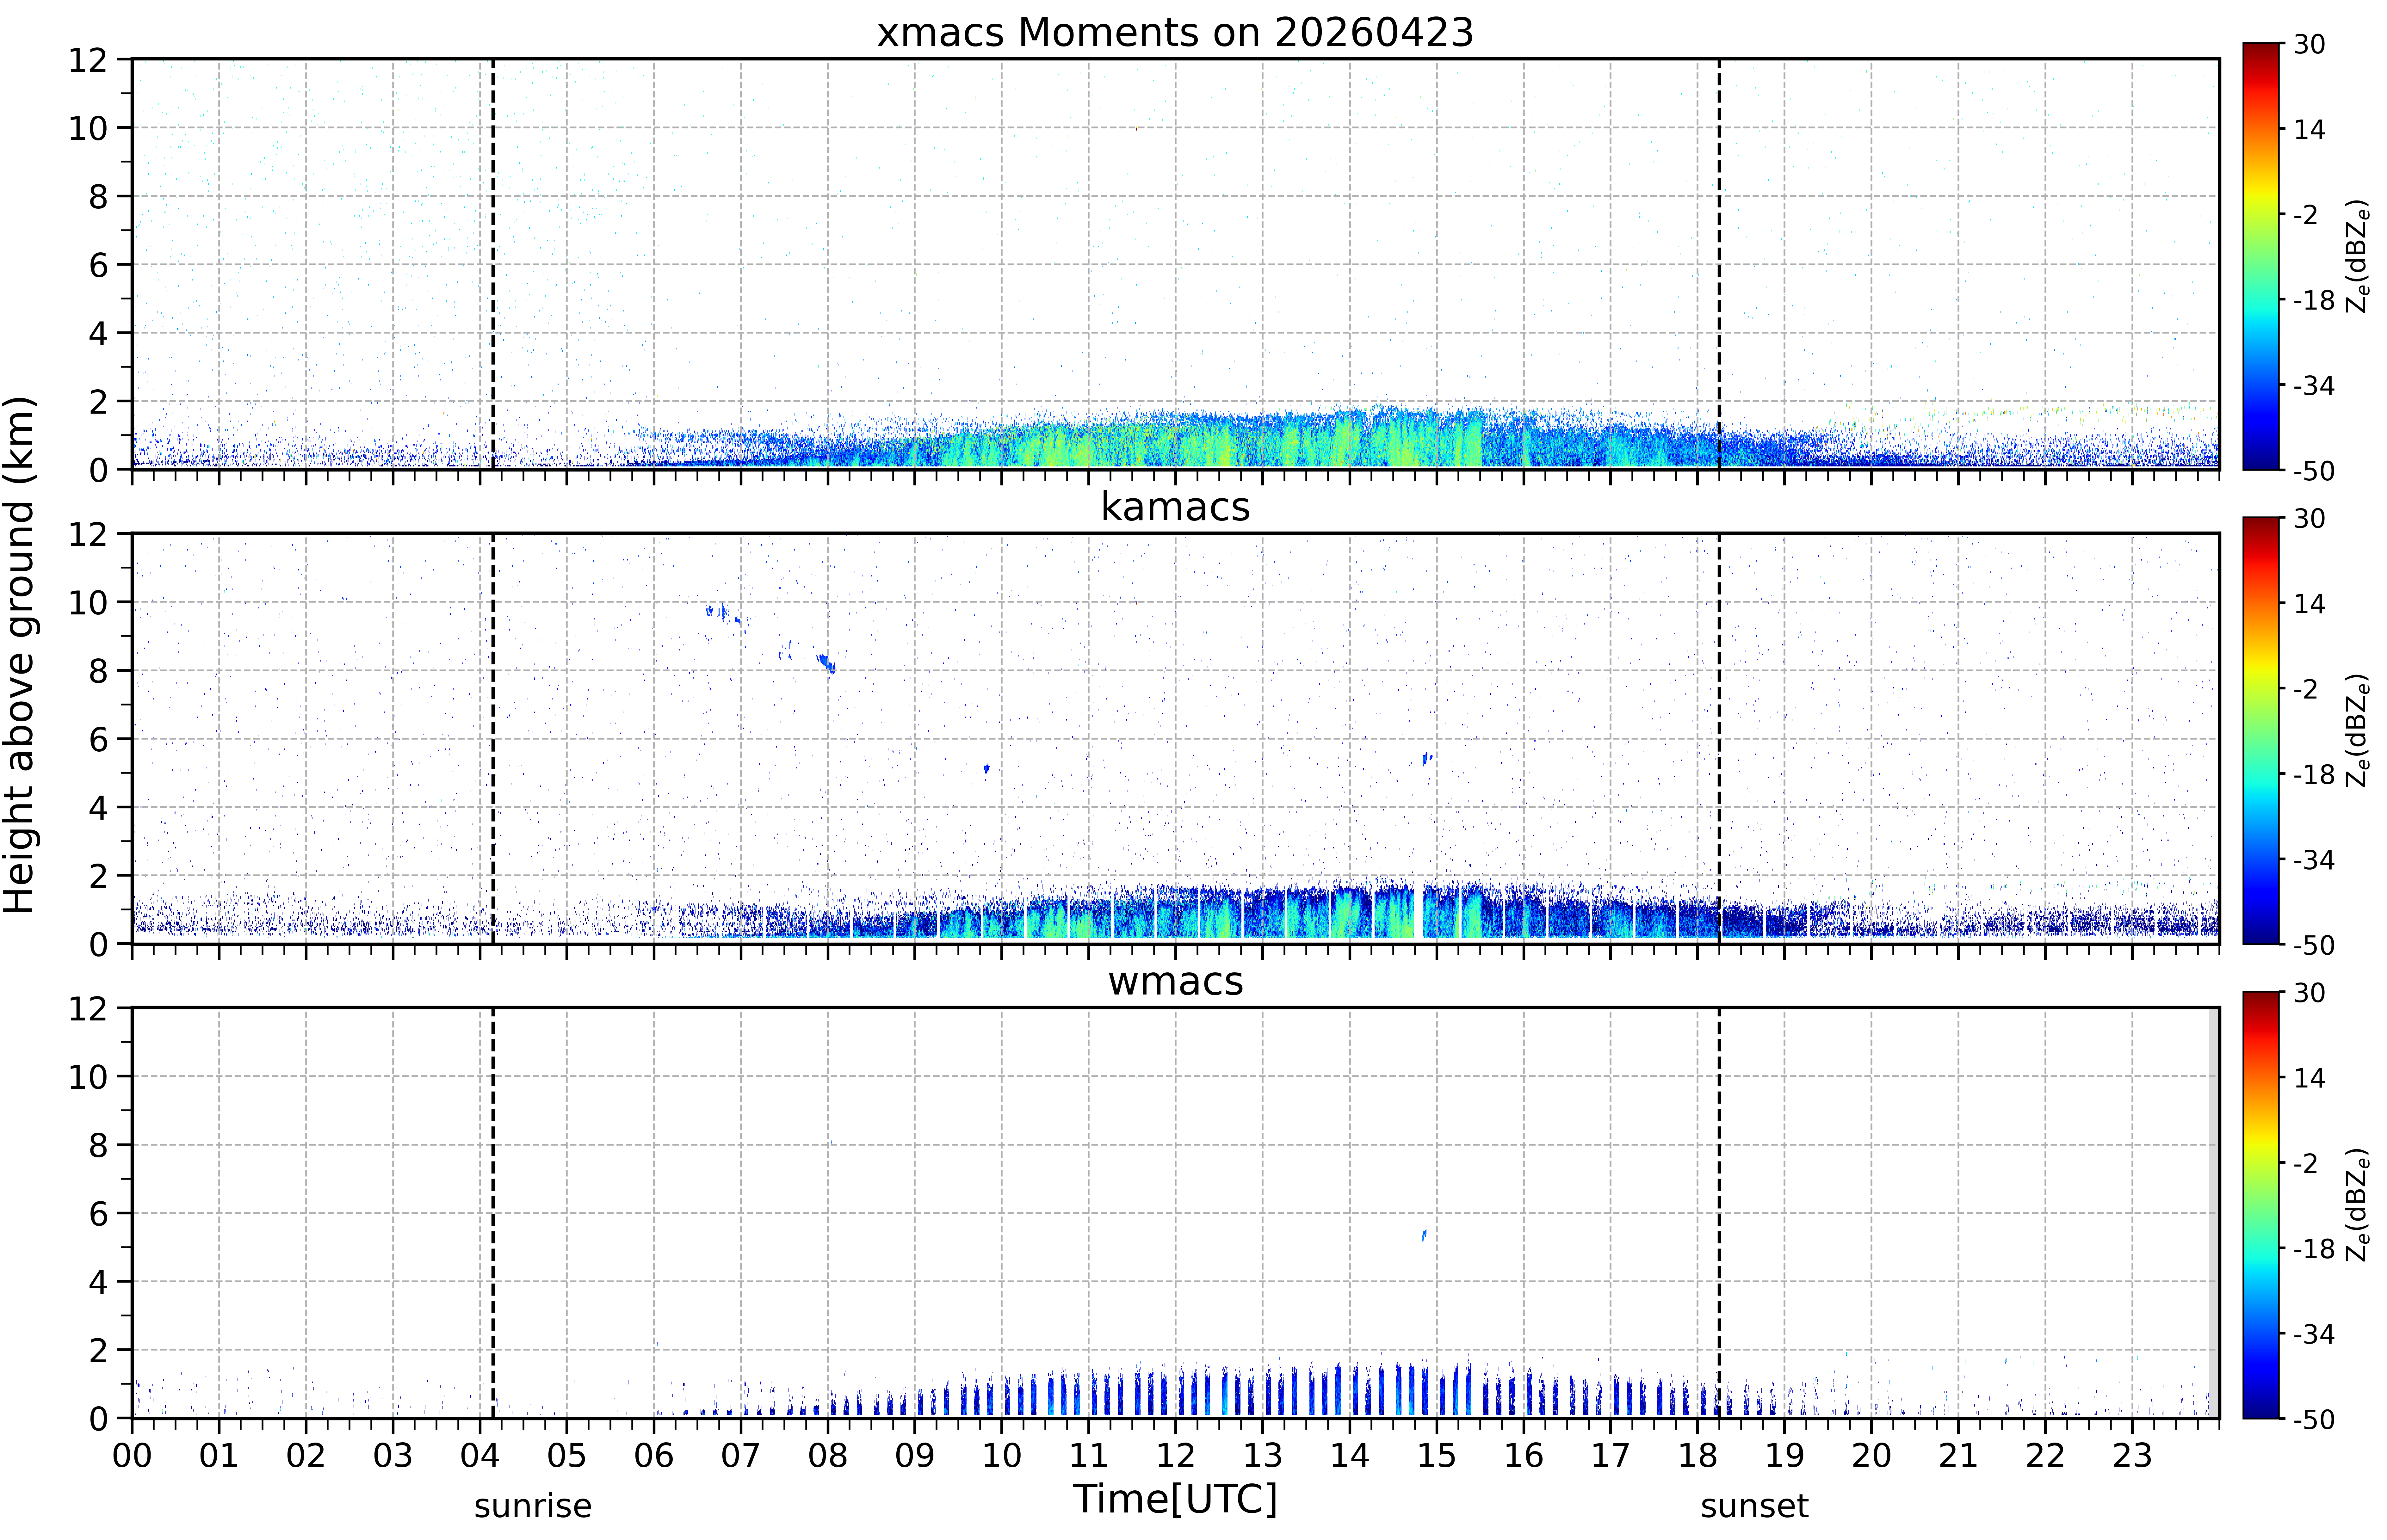The width and height of the screenshot is (2387, 1540).
Task: Click the xmacs panel color bar
Action: tap(2261, 256)
